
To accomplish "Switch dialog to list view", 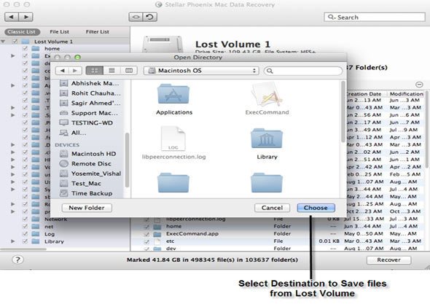I will click(x=112, y=71).
